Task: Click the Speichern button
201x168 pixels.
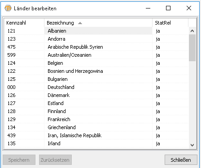Action: click(x=19, y=160)
